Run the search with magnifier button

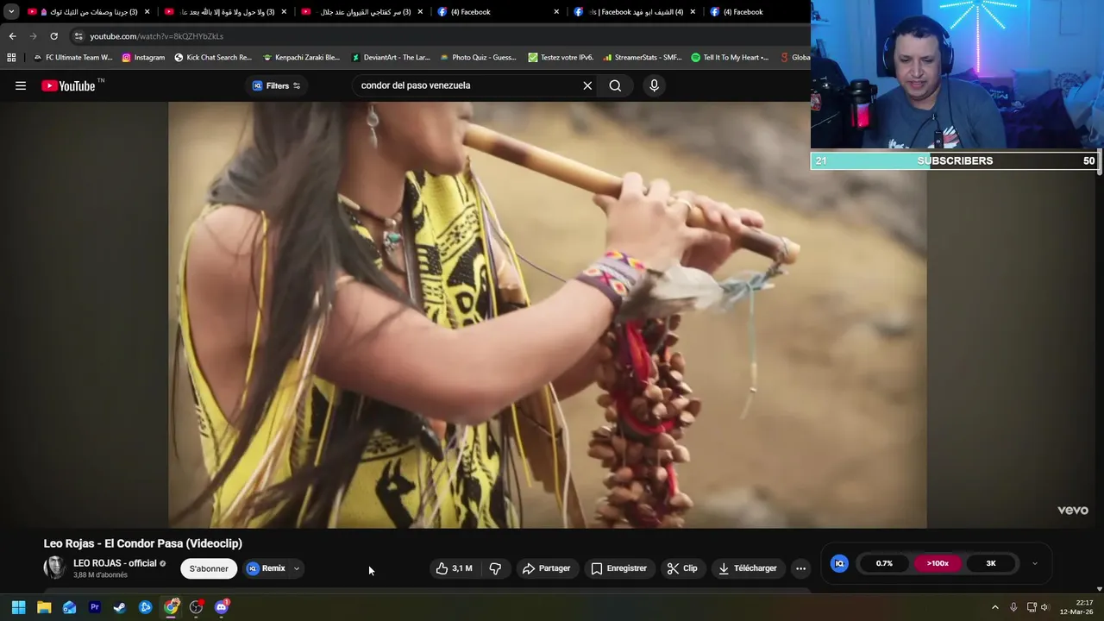[615, 85]
